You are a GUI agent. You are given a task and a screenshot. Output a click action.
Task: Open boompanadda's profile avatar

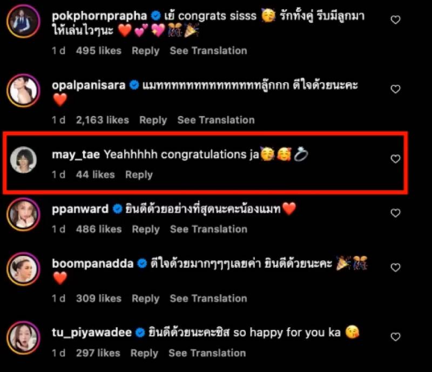point(23,269)
